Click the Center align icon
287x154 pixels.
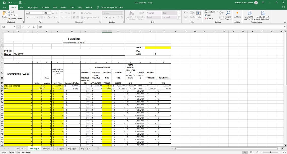pyautogui.click(x=66, y=18)
